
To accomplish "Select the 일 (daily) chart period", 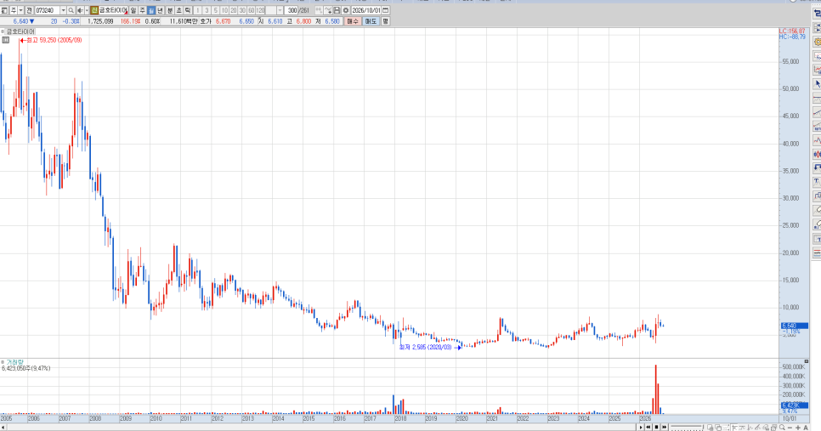I will [x=133, y=10].
